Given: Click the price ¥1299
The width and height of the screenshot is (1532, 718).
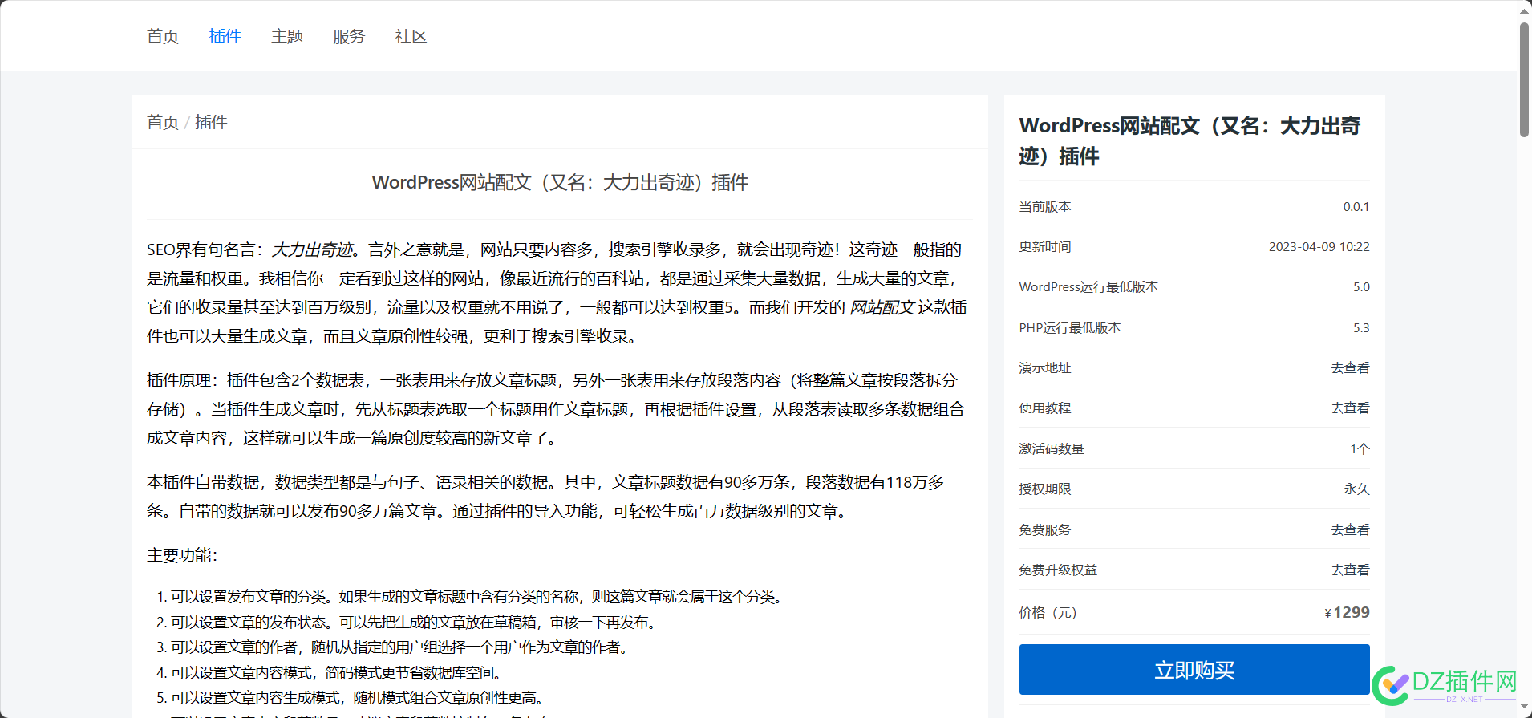Looking at the screenshot, I should [1347, 612].
